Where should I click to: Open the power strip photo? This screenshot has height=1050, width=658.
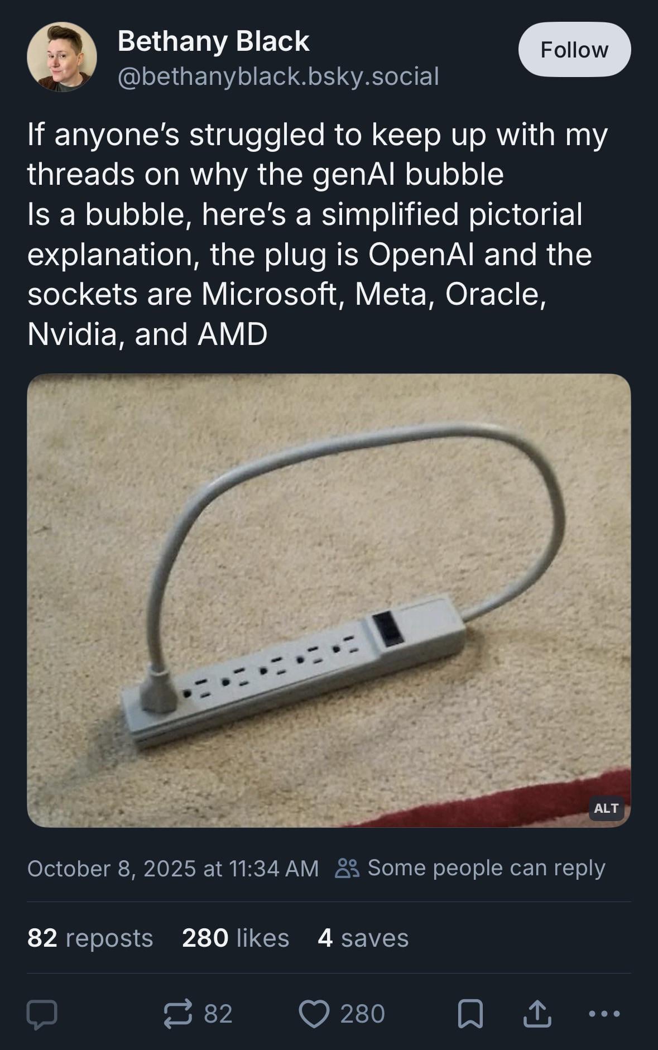(329, 600)
